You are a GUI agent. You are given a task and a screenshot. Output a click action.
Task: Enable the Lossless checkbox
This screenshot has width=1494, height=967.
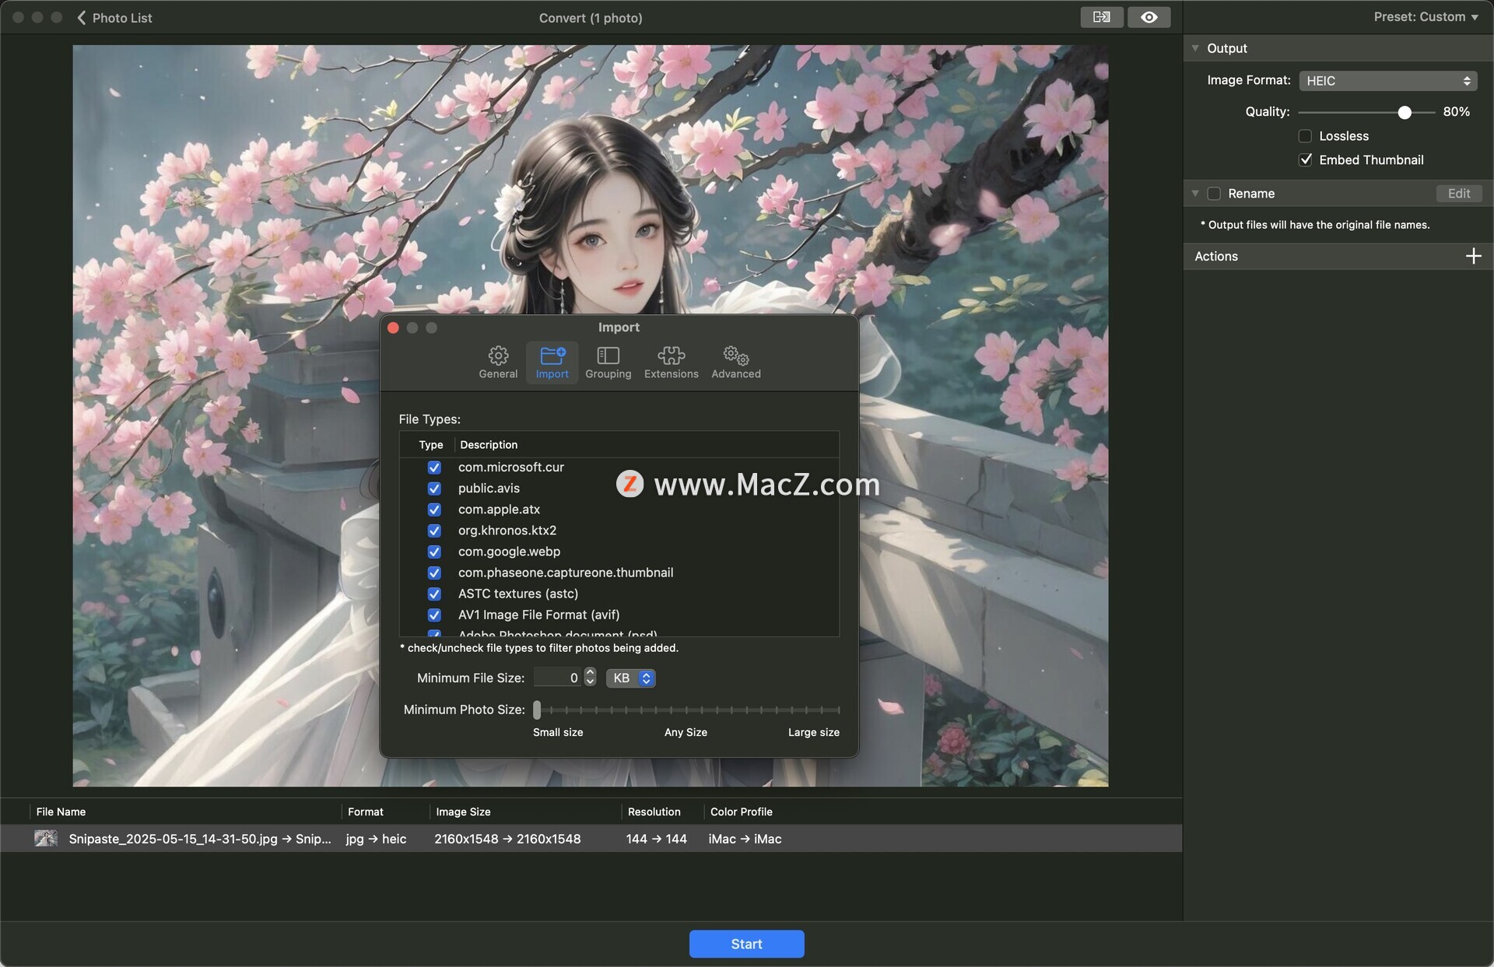(1305, 136)
